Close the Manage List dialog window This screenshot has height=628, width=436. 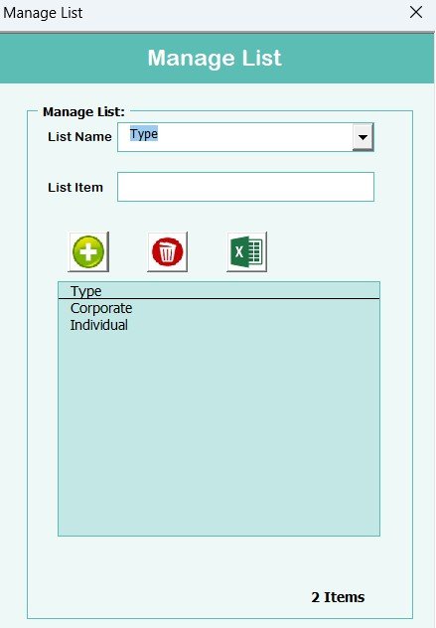(x=416, y=12)
